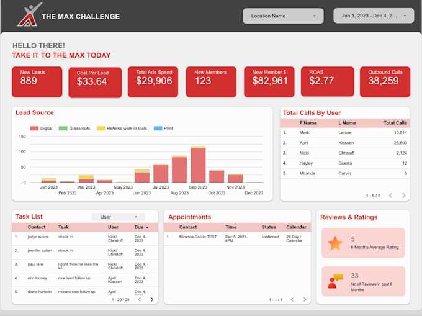This screenshot has width=422, height=316.
Task: Sort Task List by Due column arrow
Action: (x=147, y=227)
